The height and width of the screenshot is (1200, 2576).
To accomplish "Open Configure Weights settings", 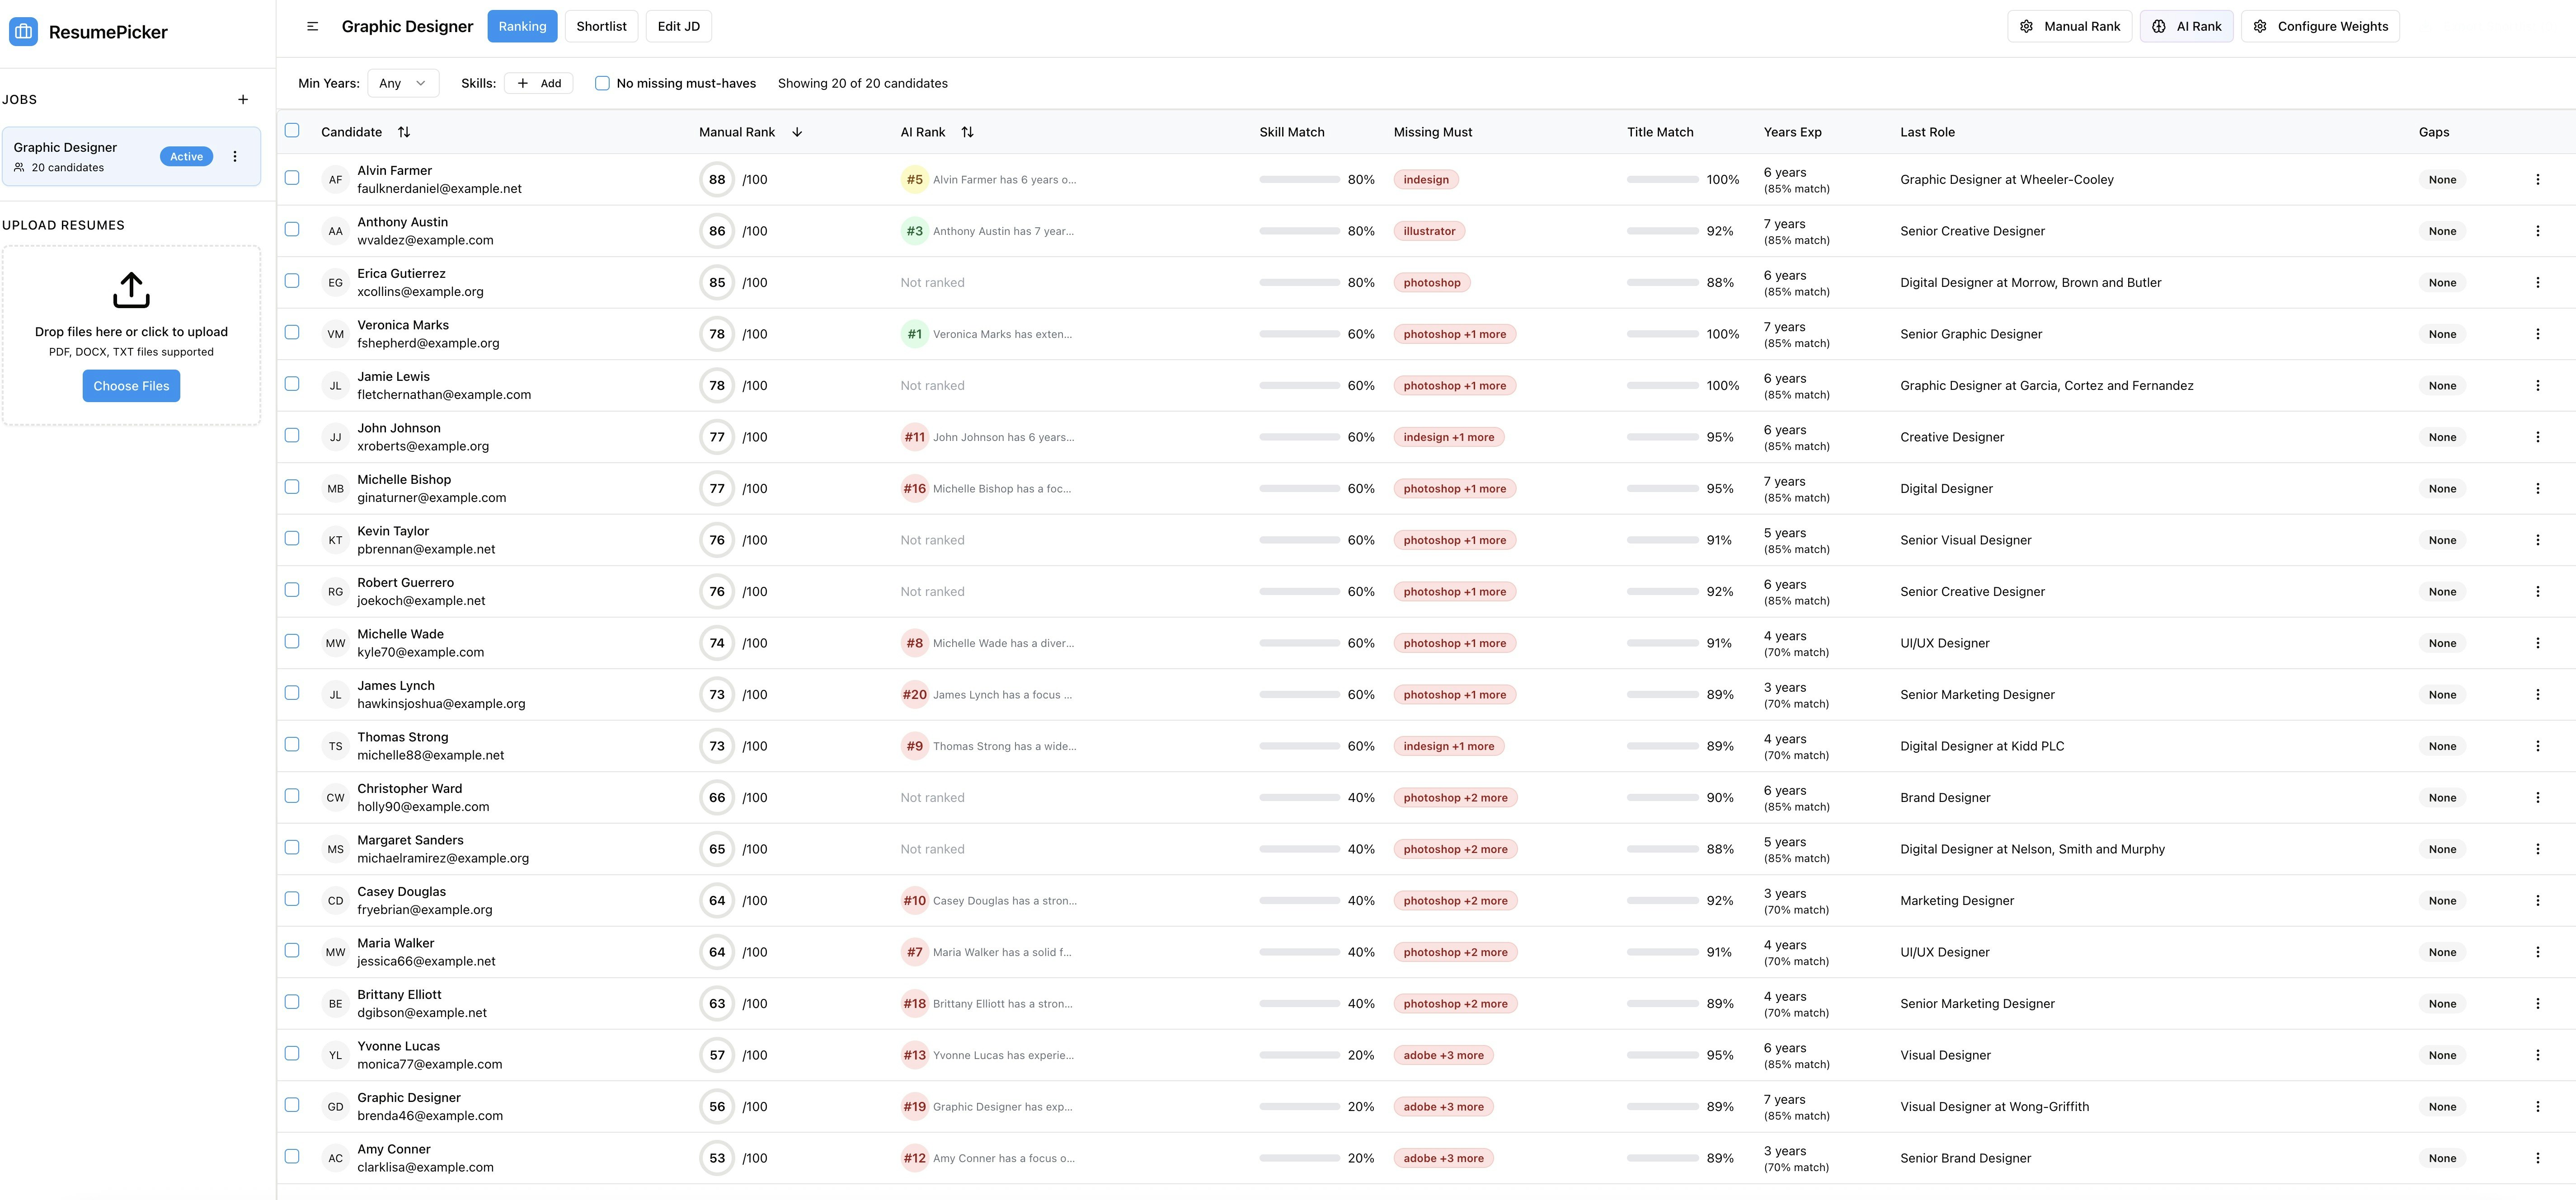I will coord(2320,26).
